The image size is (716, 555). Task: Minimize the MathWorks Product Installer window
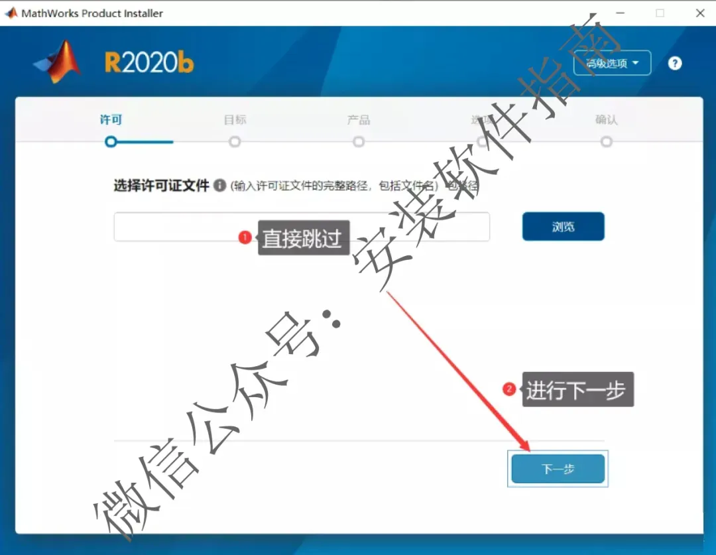[x=620, y=13]
